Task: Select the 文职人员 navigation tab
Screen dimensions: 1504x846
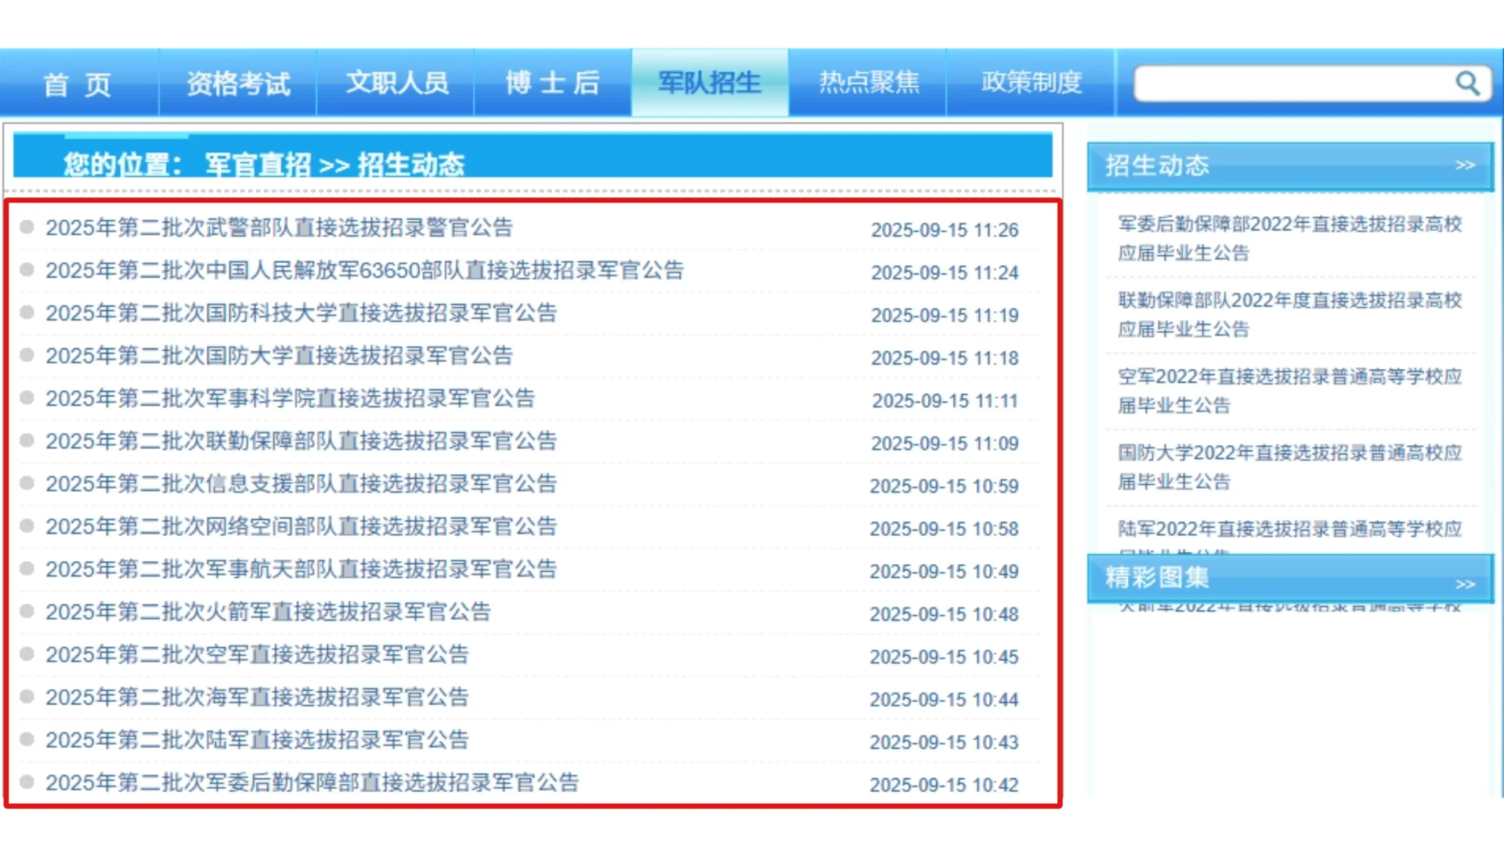Action: click(x=397, y=83)
